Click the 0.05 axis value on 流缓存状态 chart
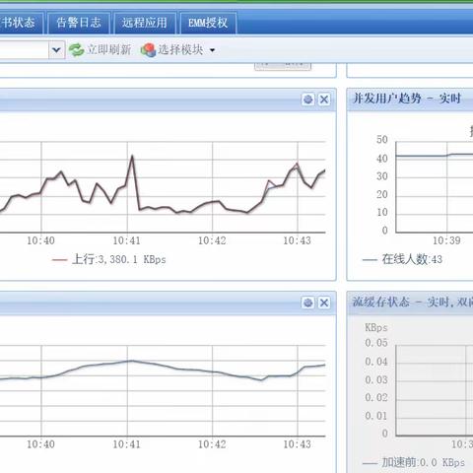 [x=376, y=343]
